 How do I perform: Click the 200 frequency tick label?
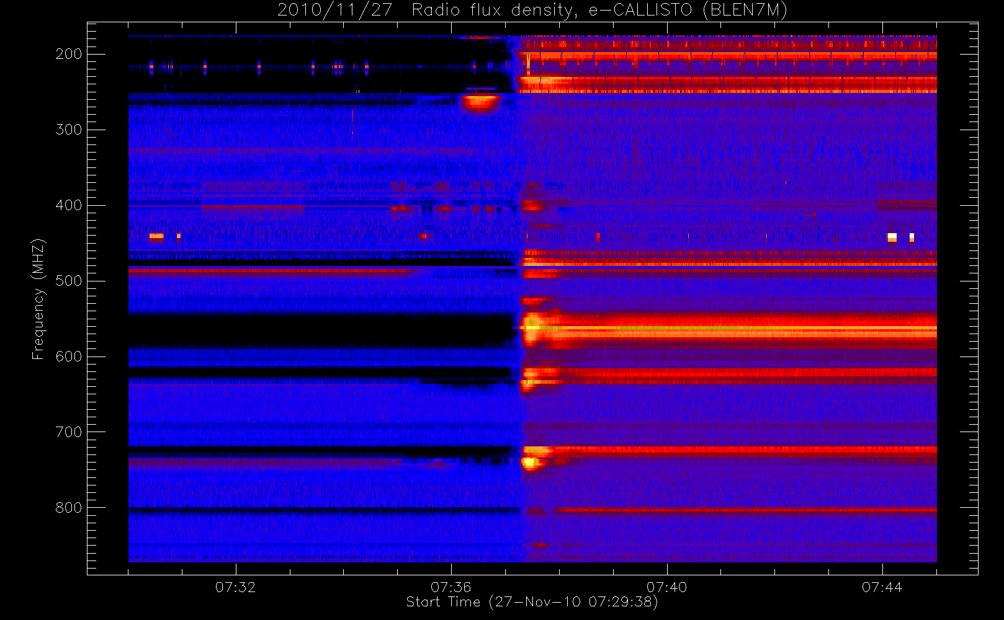(x=68, y=54)
